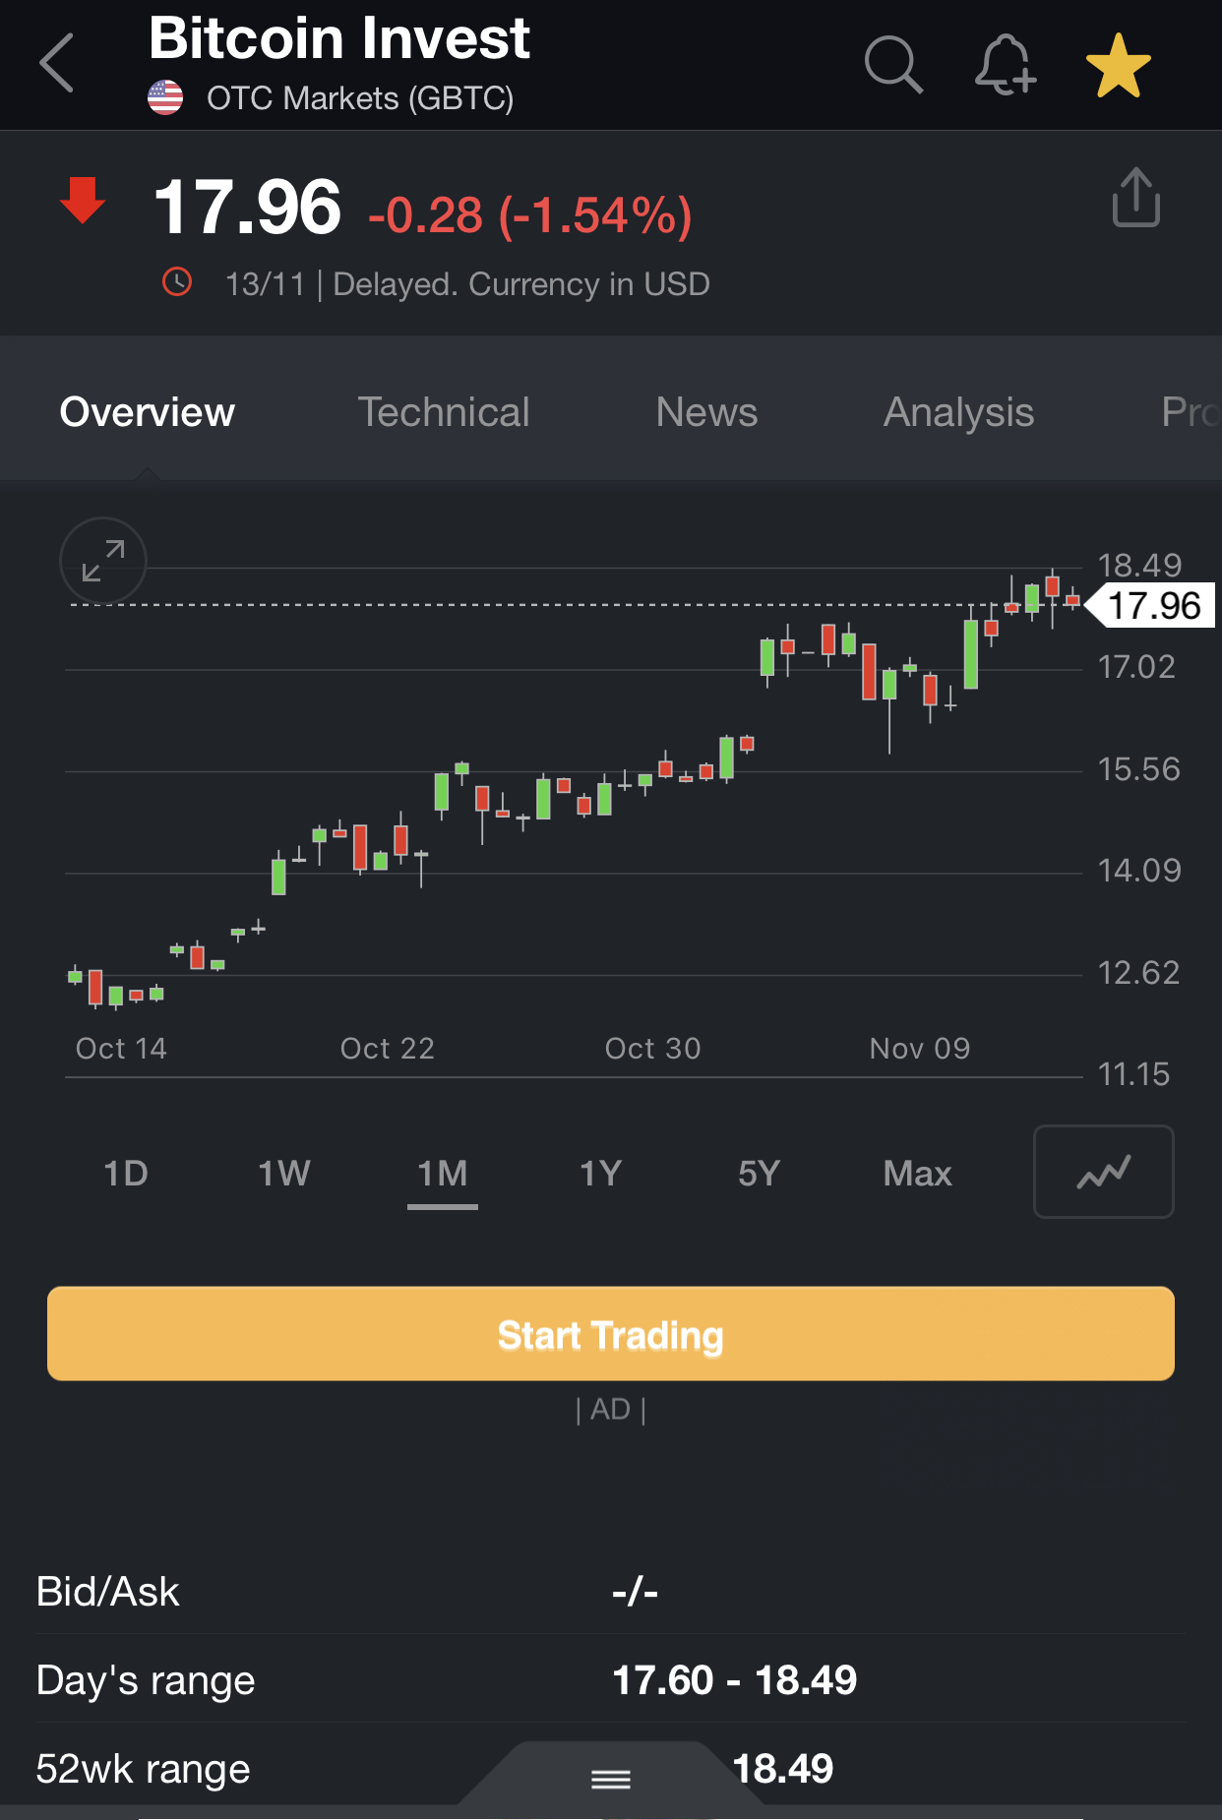Choose the 5Y chart range
1222x1820 pixels.
coord(759,1174)
